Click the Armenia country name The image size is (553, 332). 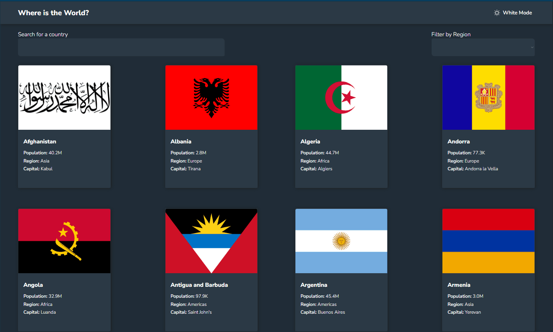459,285
